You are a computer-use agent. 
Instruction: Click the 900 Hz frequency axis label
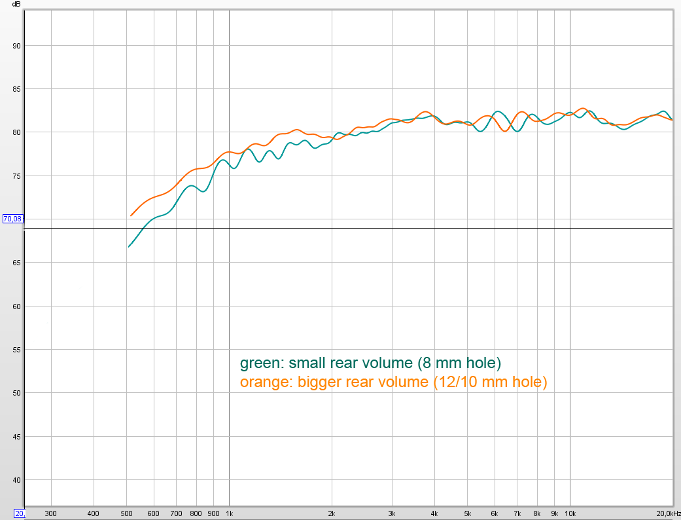click(213, 513)
